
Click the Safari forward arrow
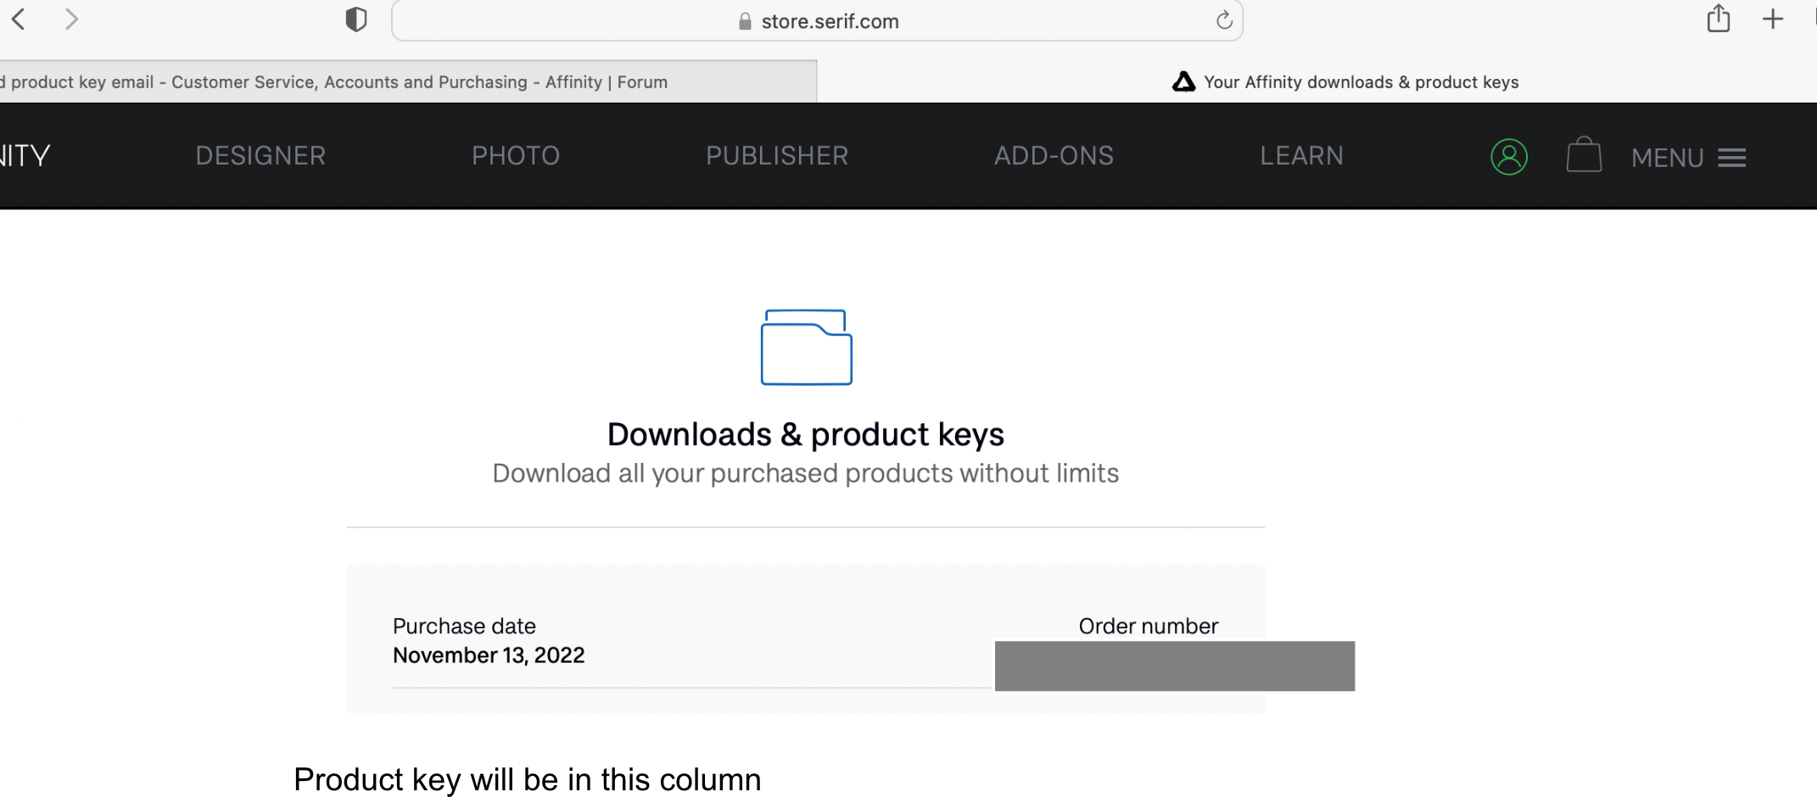pos(71,19)
